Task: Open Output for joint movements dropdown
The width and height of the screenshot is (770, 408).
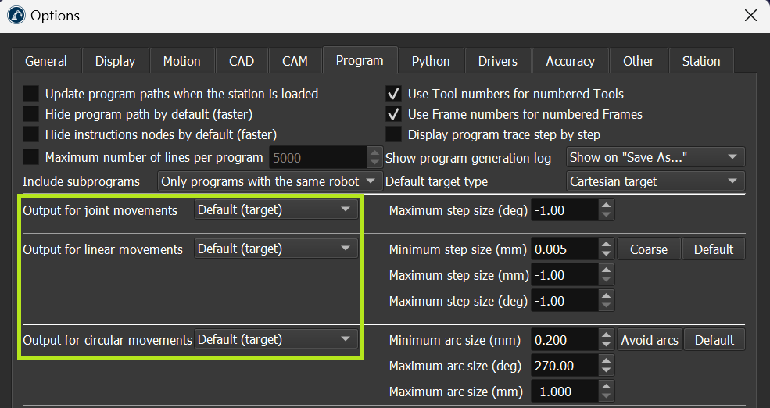Action: point(276,209)
